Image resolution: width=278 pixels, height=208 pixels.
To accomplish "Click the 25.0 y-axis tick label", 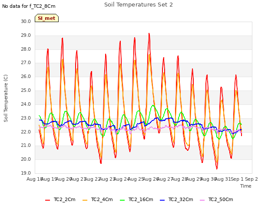I will [x=26, y=91].
